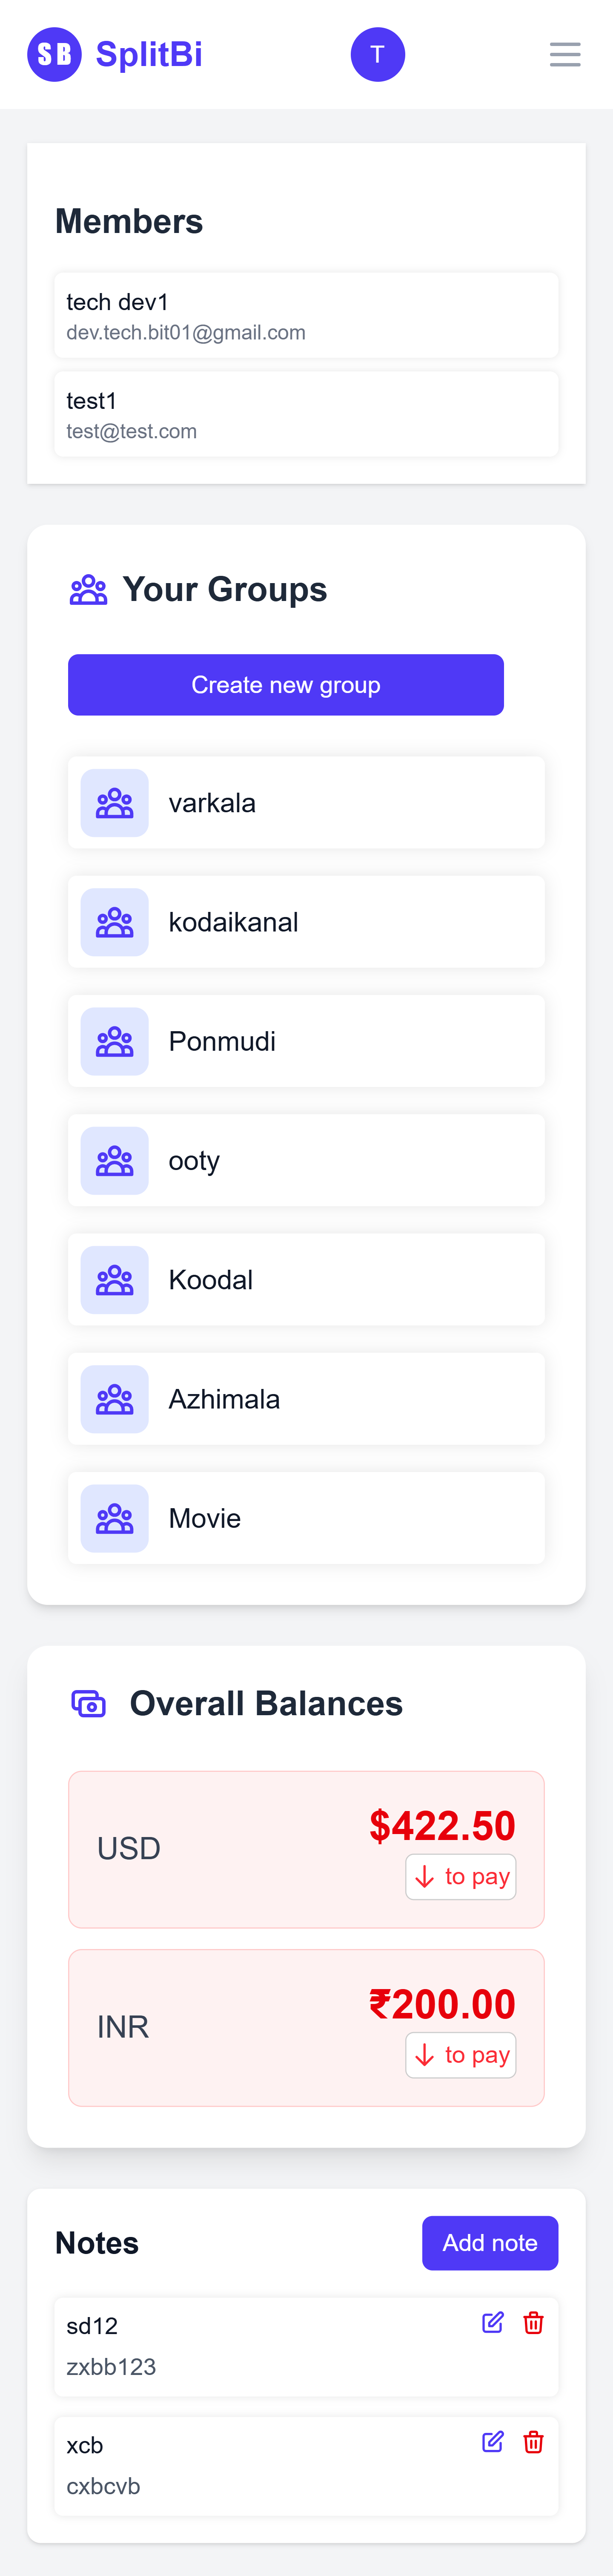Click the Add note button
The width and height of the screenshot is (613, 2576).
pos(490,2243)
